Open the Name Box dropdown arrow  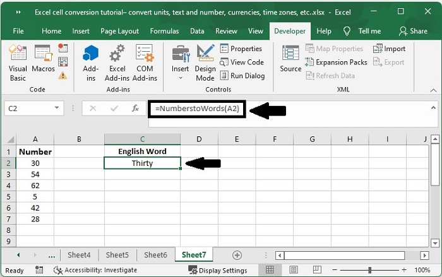tap(57, 108)
